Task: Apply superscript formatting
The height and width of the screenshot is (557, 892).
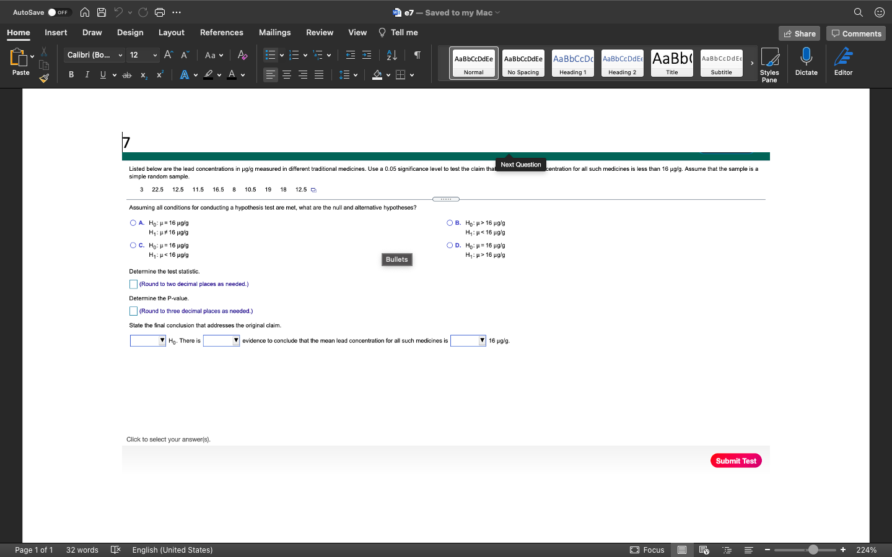Action: click(x=160, y=75)
